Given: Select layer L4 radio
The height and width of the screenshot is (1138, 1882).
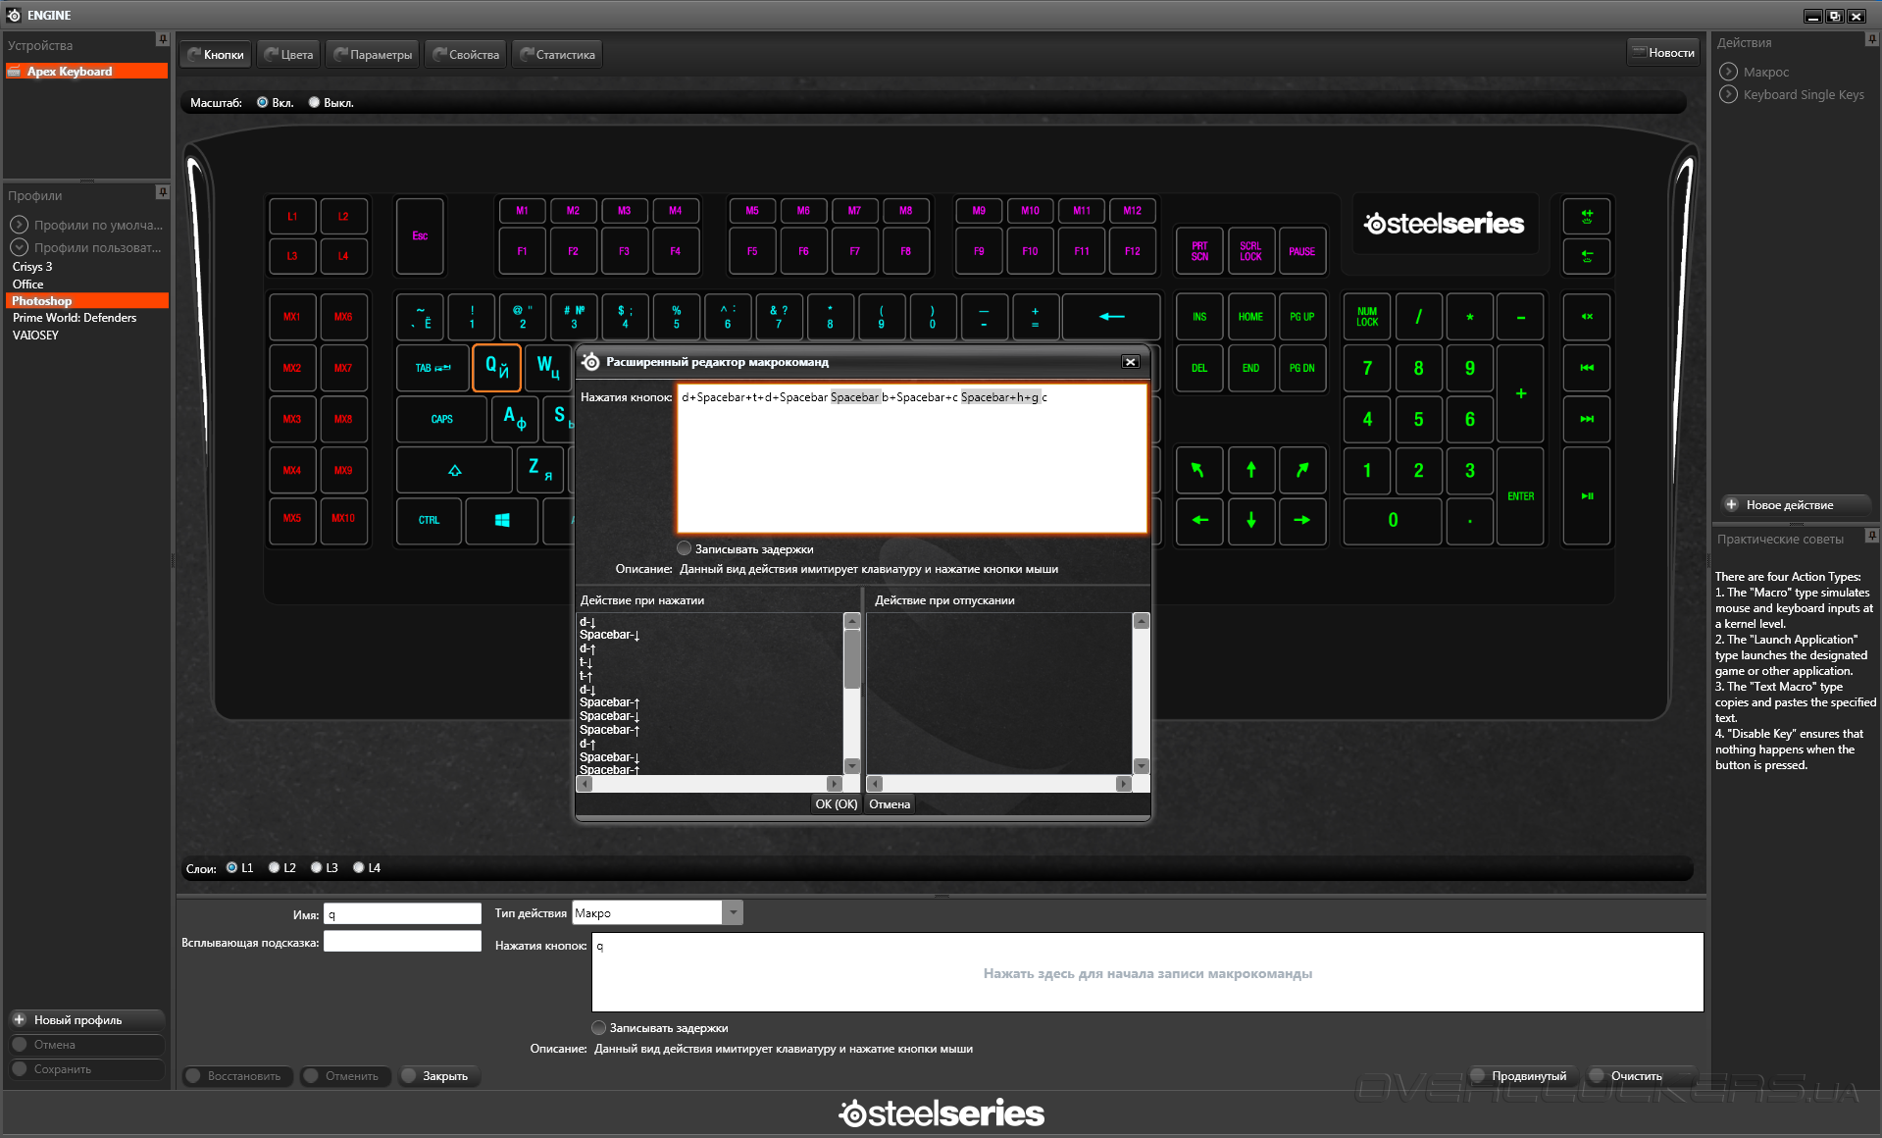Looking at the screenshot, I should pos(358,867).
